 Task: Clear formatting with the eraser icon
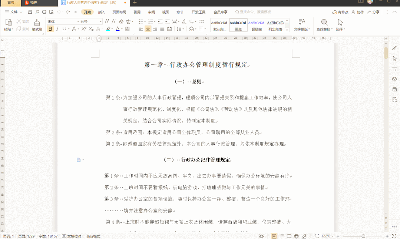(121, 21)
